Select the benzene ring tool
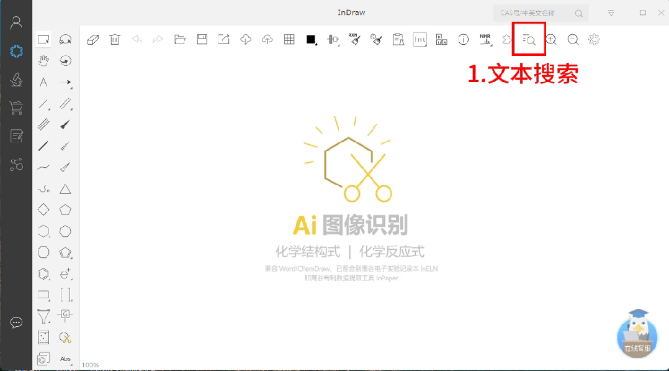The image size is (669, 371). (x=43, y=273)
